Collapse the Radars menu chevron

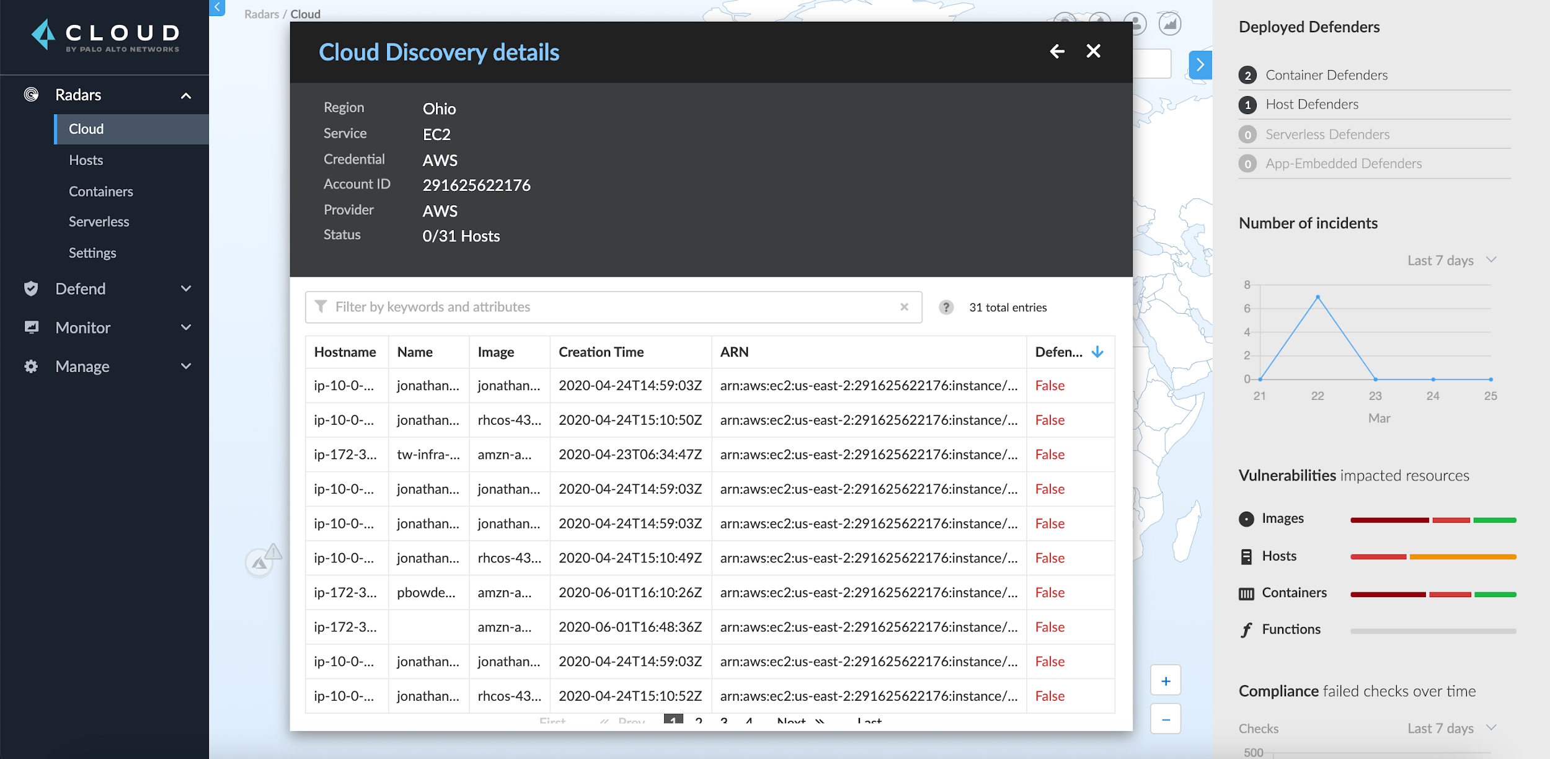pos(186,95)
